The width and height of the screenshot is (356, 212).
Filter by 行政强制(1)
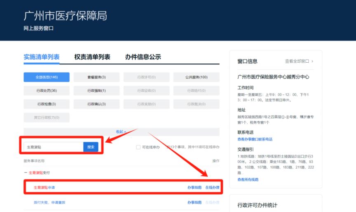coord(96,91)
